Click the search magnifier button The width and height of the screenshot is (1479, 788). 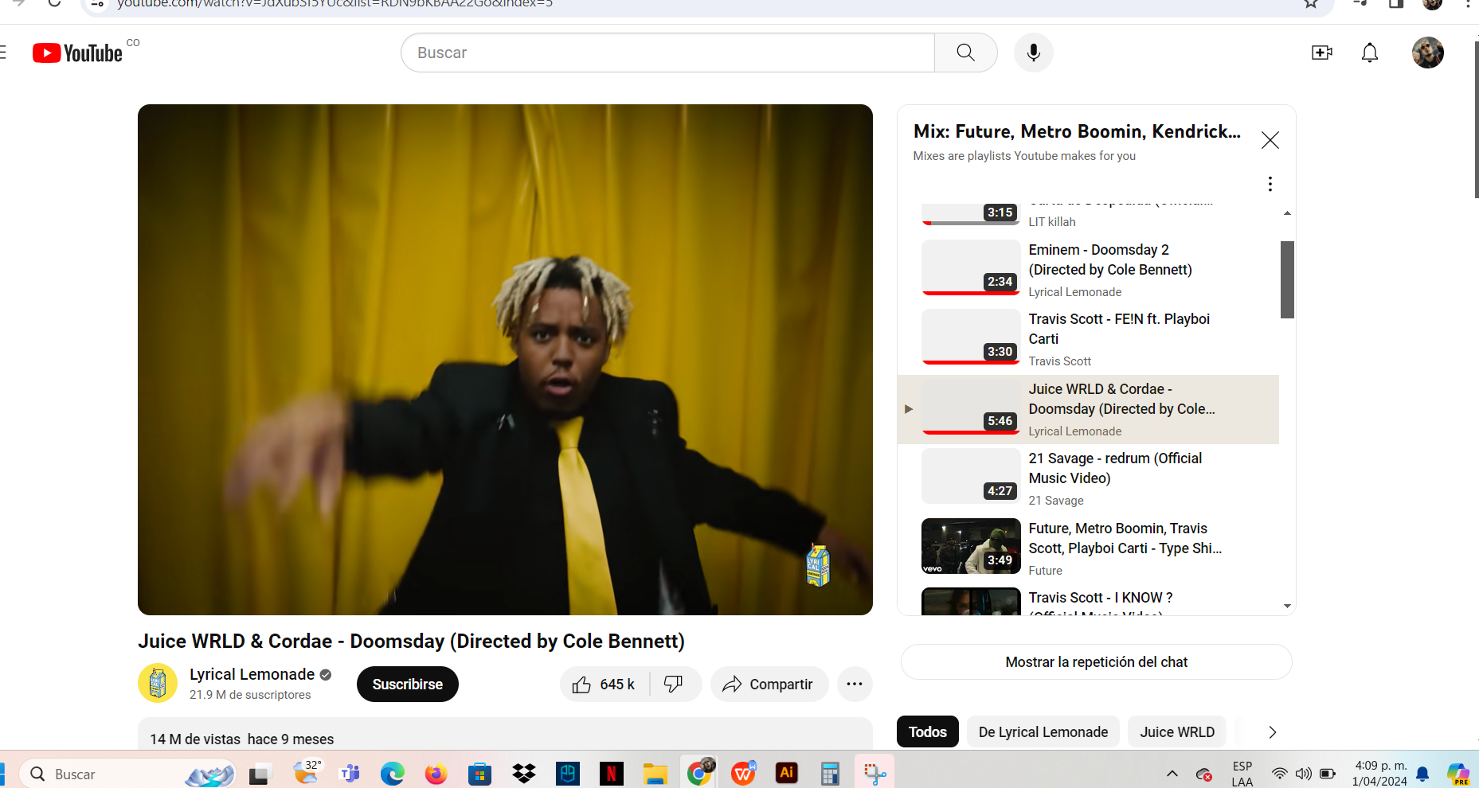click(x=965, y=53)
